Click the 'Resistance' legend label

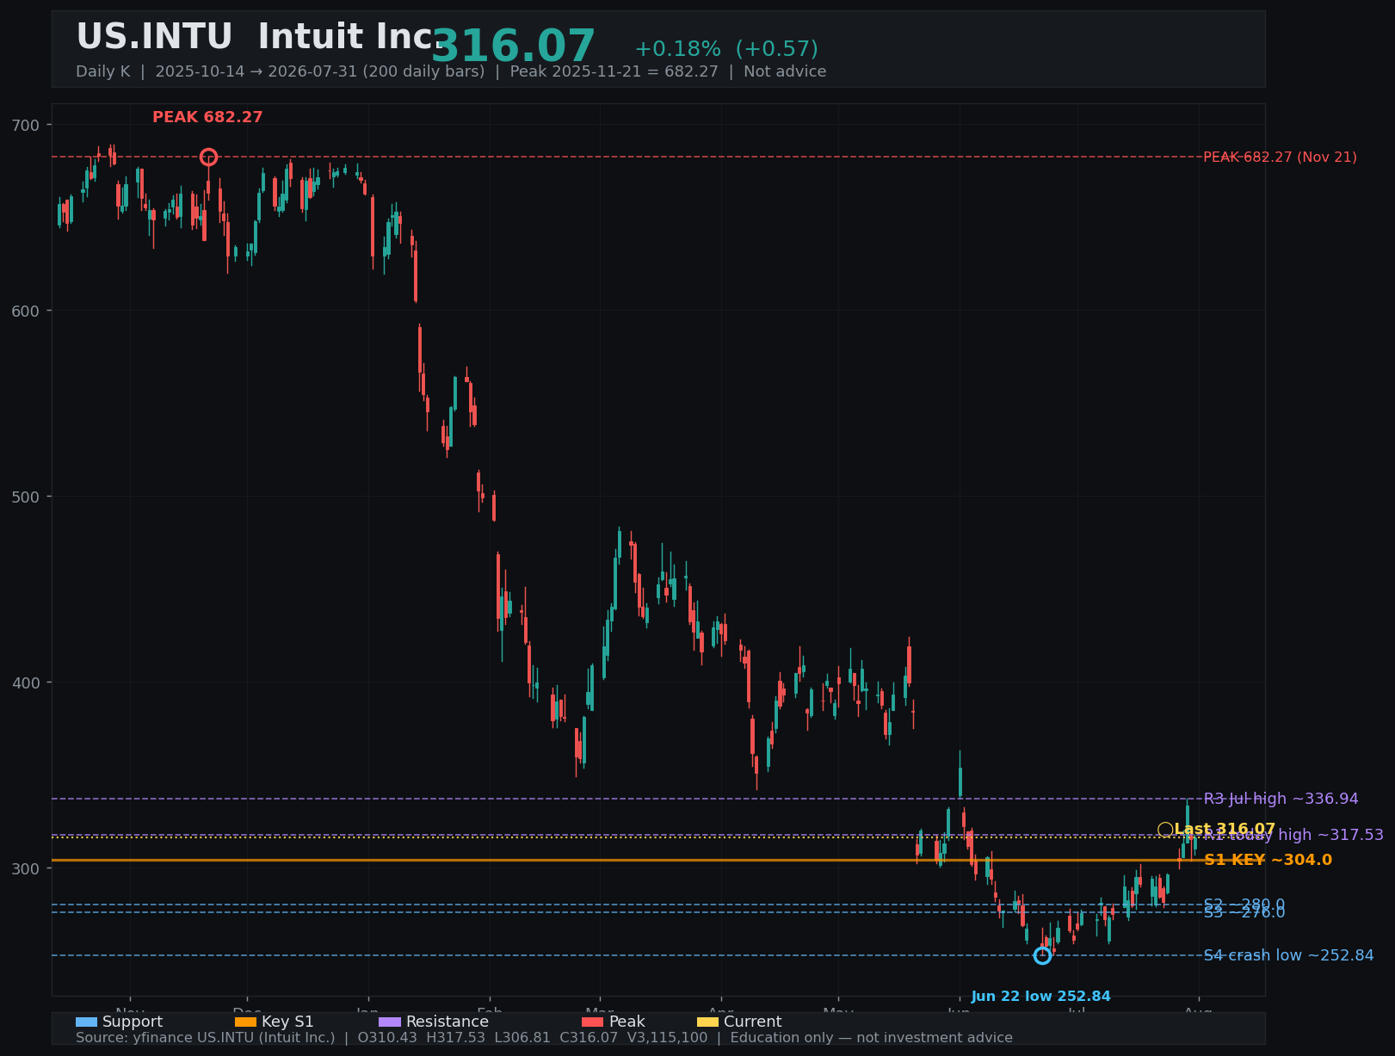tap(448, 1022)
